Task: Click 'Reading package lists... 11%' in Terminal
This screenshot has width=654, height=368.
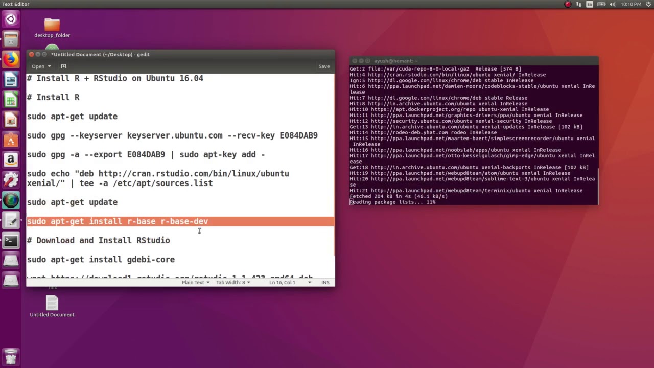Action: 392,202
